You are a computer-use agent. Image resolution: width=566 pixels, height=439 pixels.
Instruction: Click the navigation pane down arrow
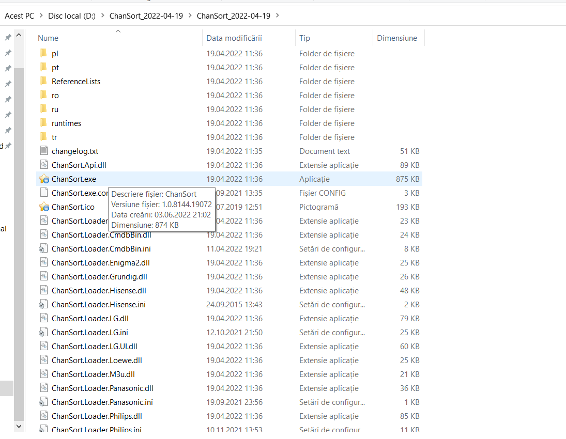19,426
